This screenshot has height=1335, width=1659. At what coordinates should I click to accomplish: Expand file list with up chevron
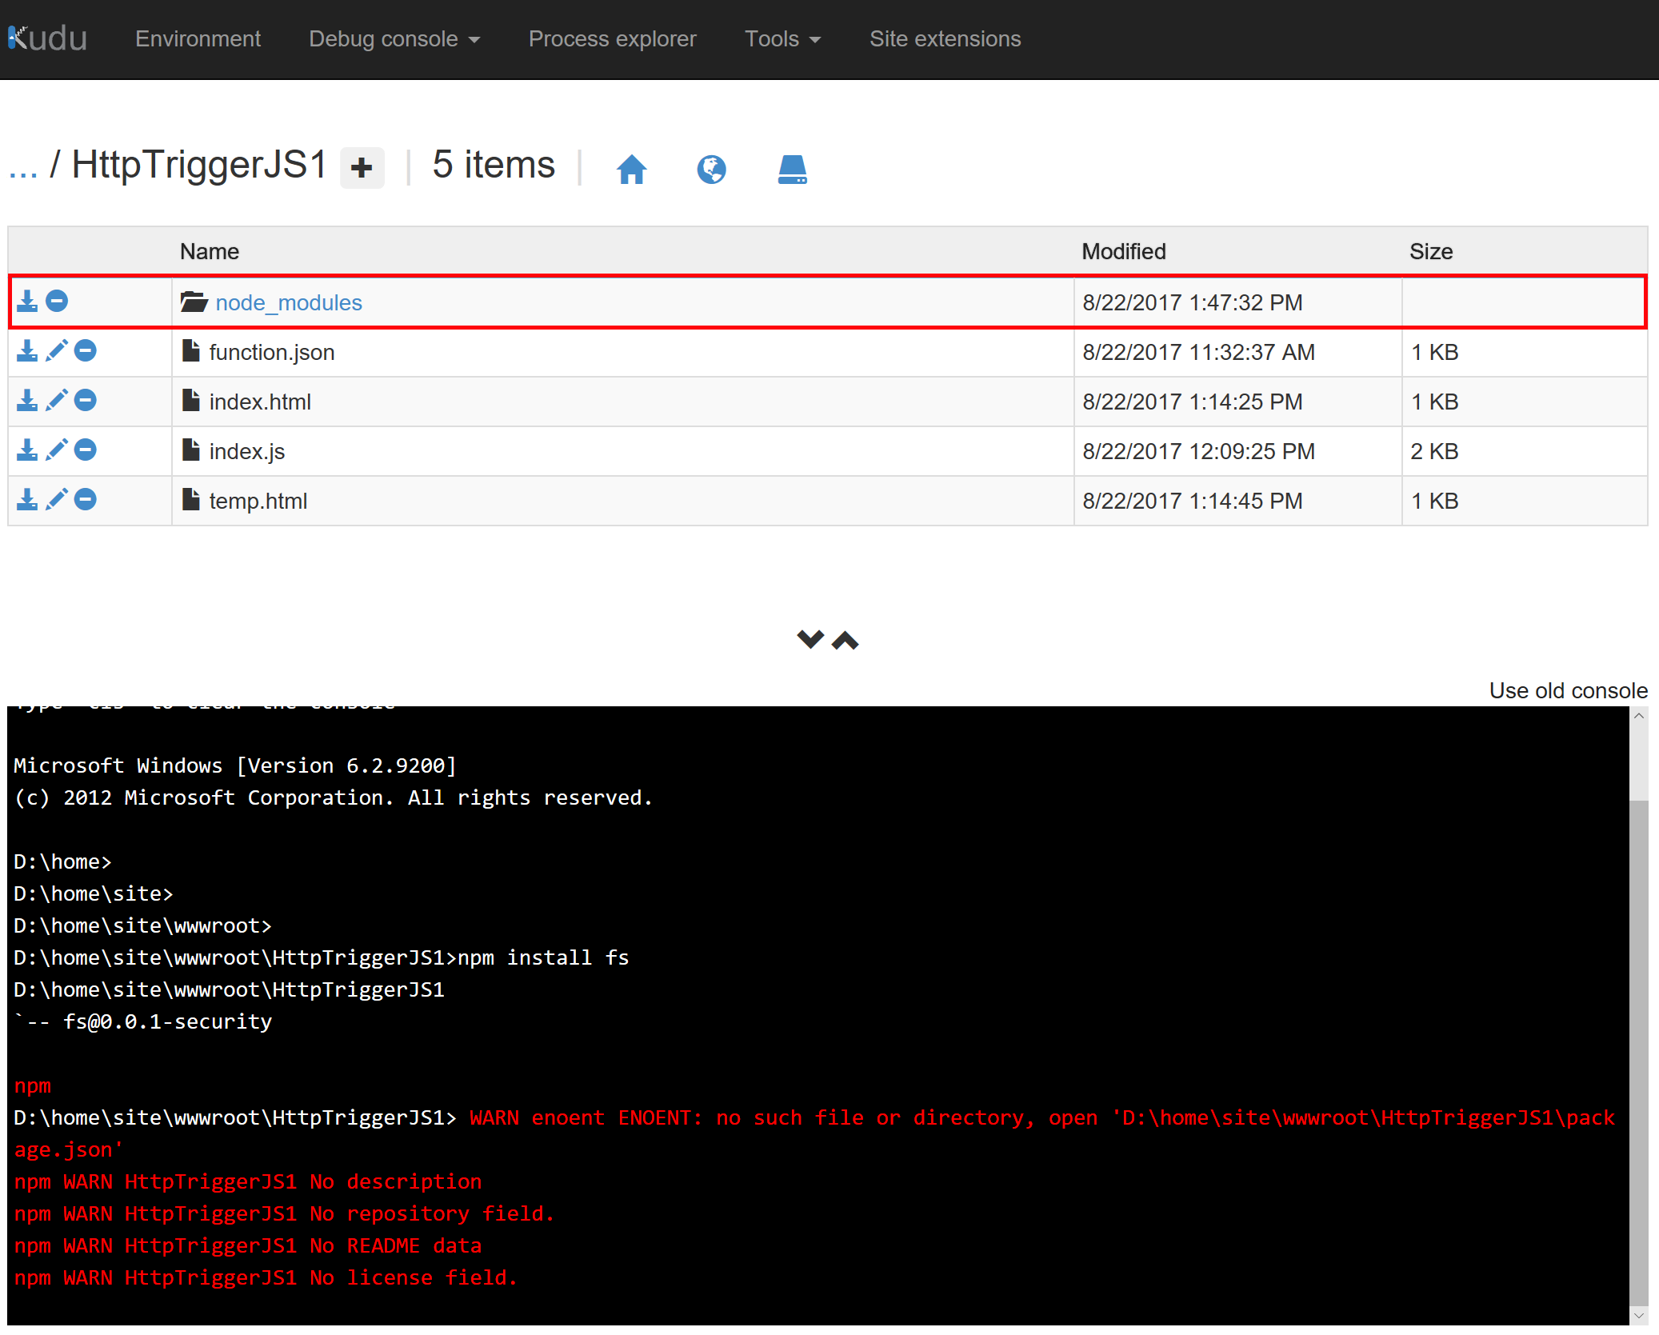point(845,639)
